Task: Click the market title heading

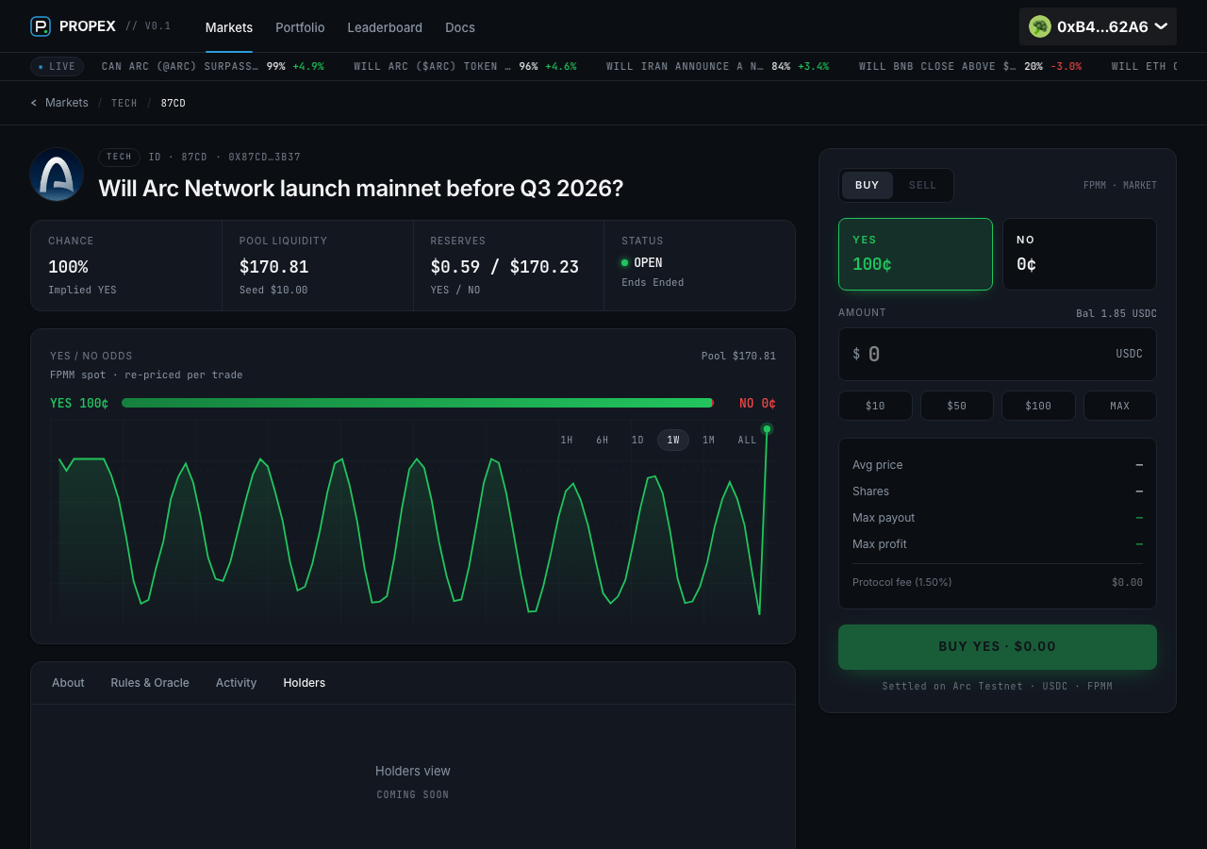Action: (361, 188)
